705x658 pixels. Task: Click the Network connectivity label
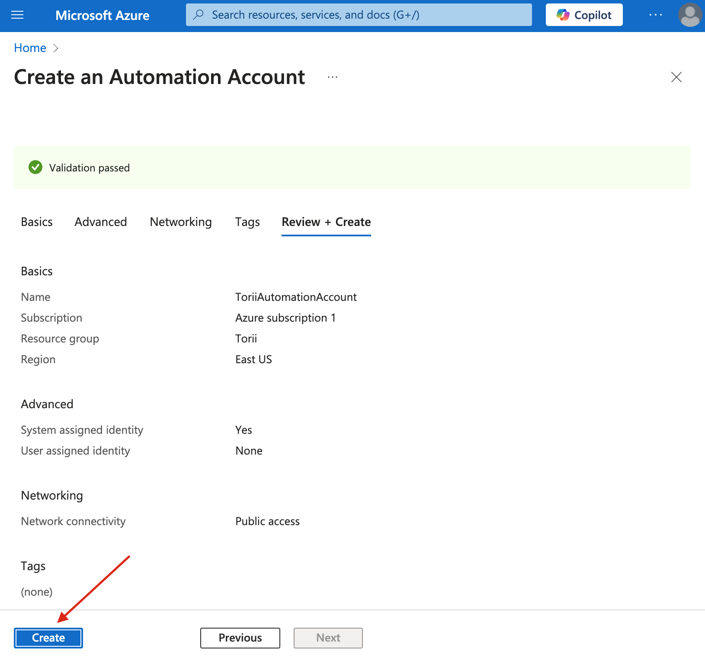coord(74,521)
